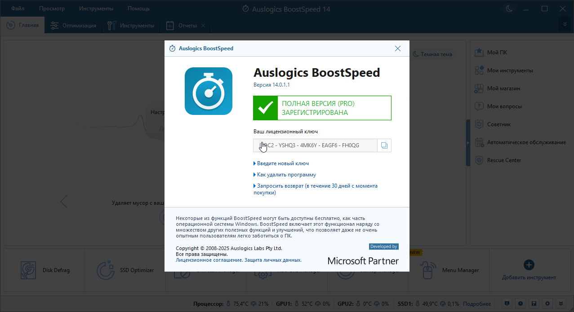The width and height of the screenshot is (574, 312).
Task: Close the Отчеты tab
Action: tap(203, 26)
